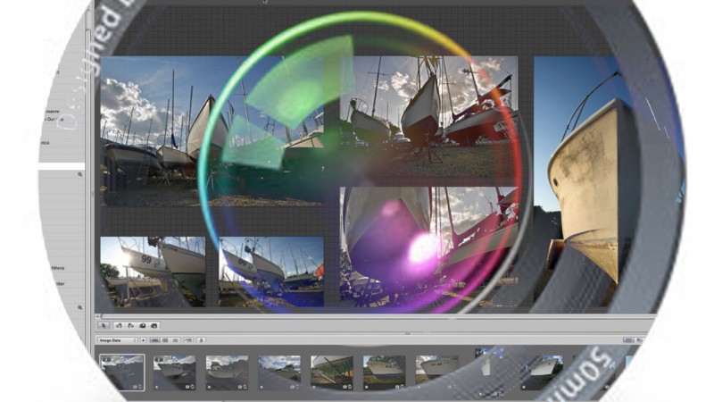This screenshot has width=714, height=402.
Task: Click the sort direction arrow button
Action: click(x=143, y=340)
